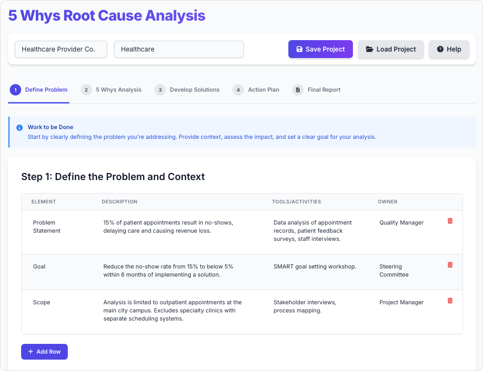View the Final Report tab
Viewport: 483px width, 371px height.
(x=317, y=90)
